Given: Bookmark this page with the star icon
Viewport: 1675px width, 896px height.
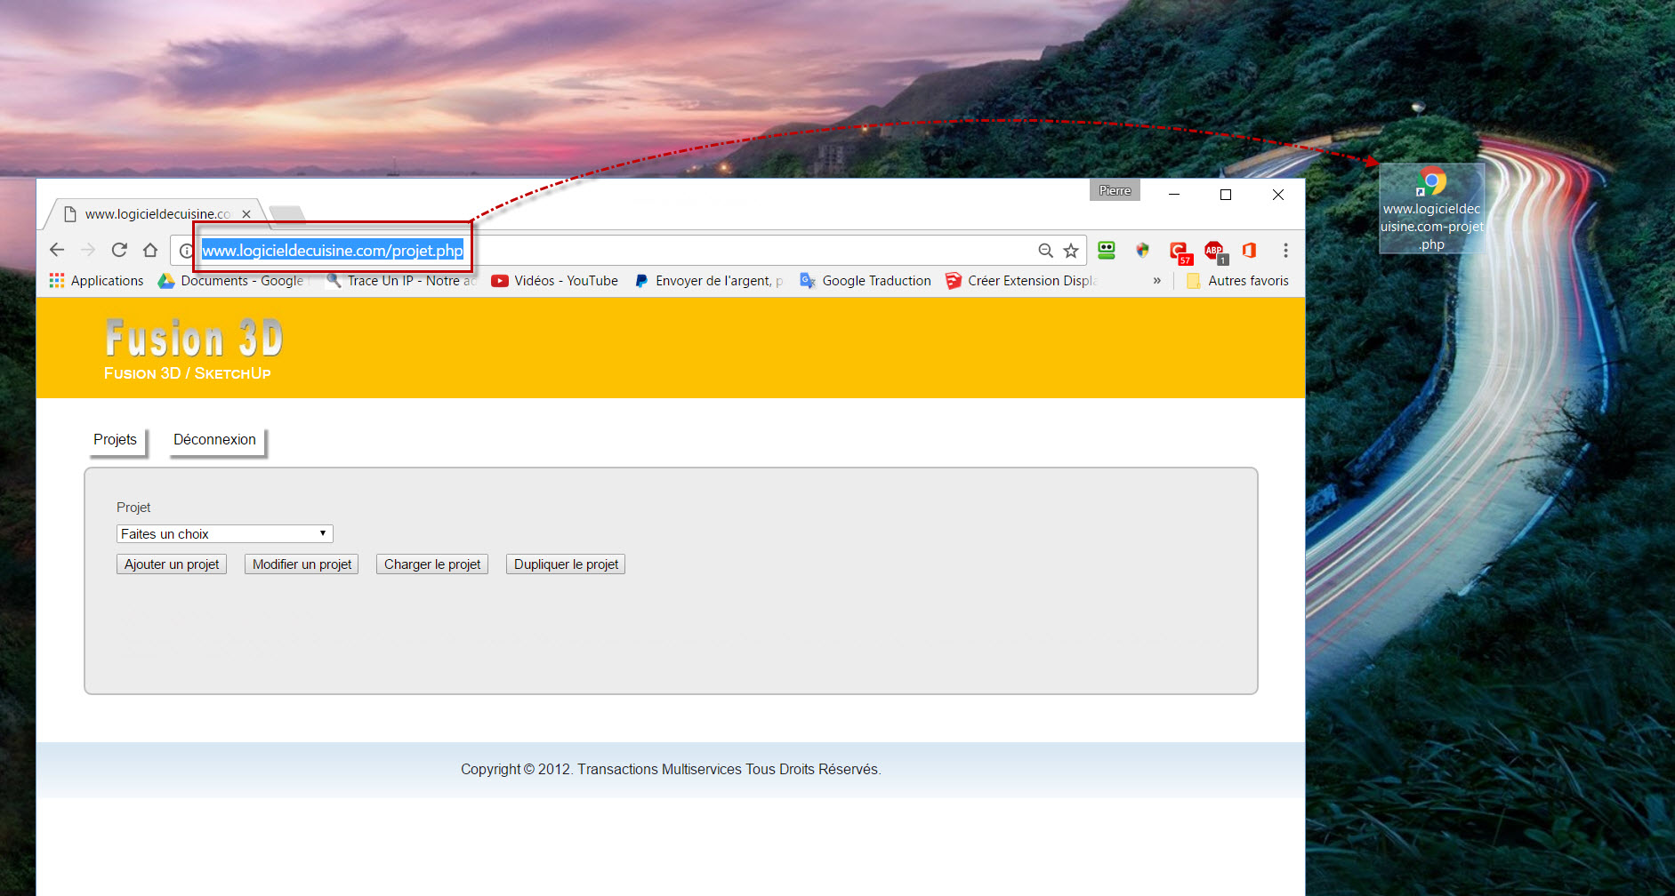Looking at the screenshot, I should click(x=1071, y=251).
